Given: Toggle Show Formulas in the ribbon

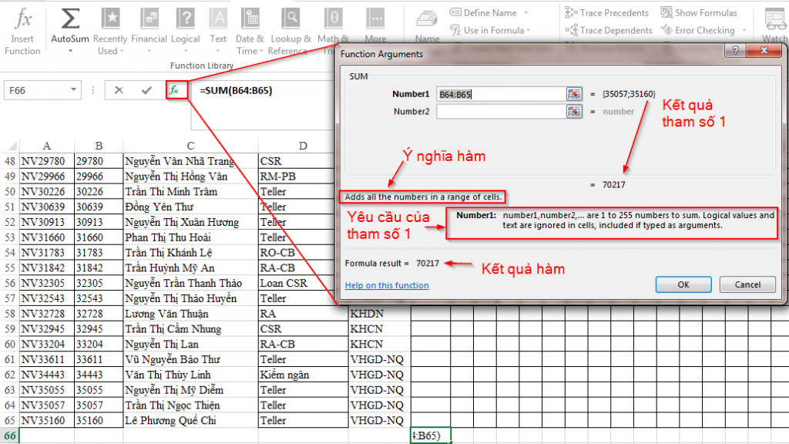Looking at the screenshot, I should [699, 12].
